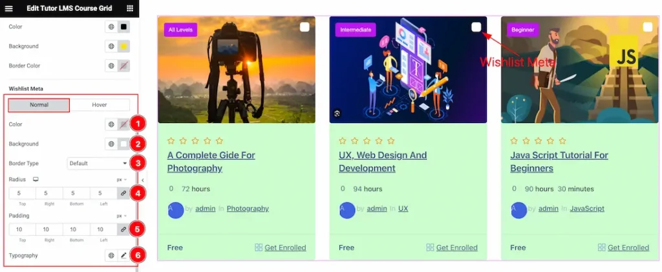Image resolution: width=662 pixels, height=272 pixels.
Task: Toggle wishlist box on the UX course
Action: [476, 27]
